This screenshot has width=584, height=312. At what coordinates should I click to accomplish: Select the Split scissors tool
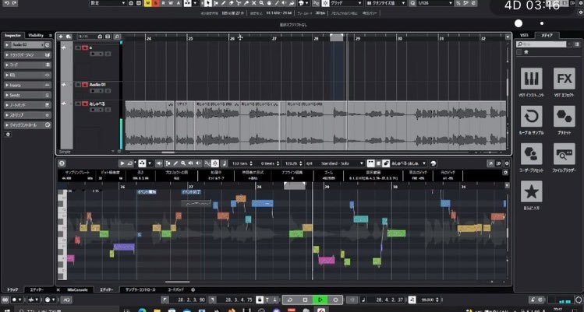239,3
